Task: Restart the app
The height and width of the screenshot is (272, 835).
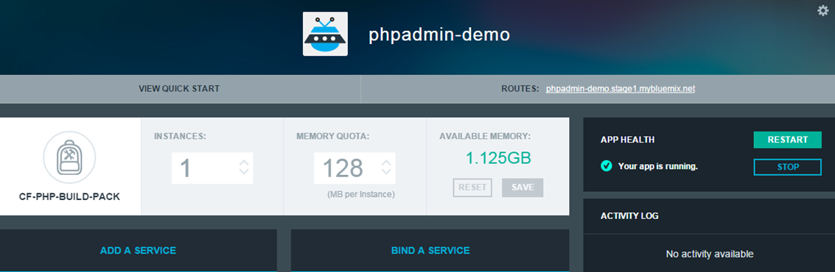Action: 788,140
